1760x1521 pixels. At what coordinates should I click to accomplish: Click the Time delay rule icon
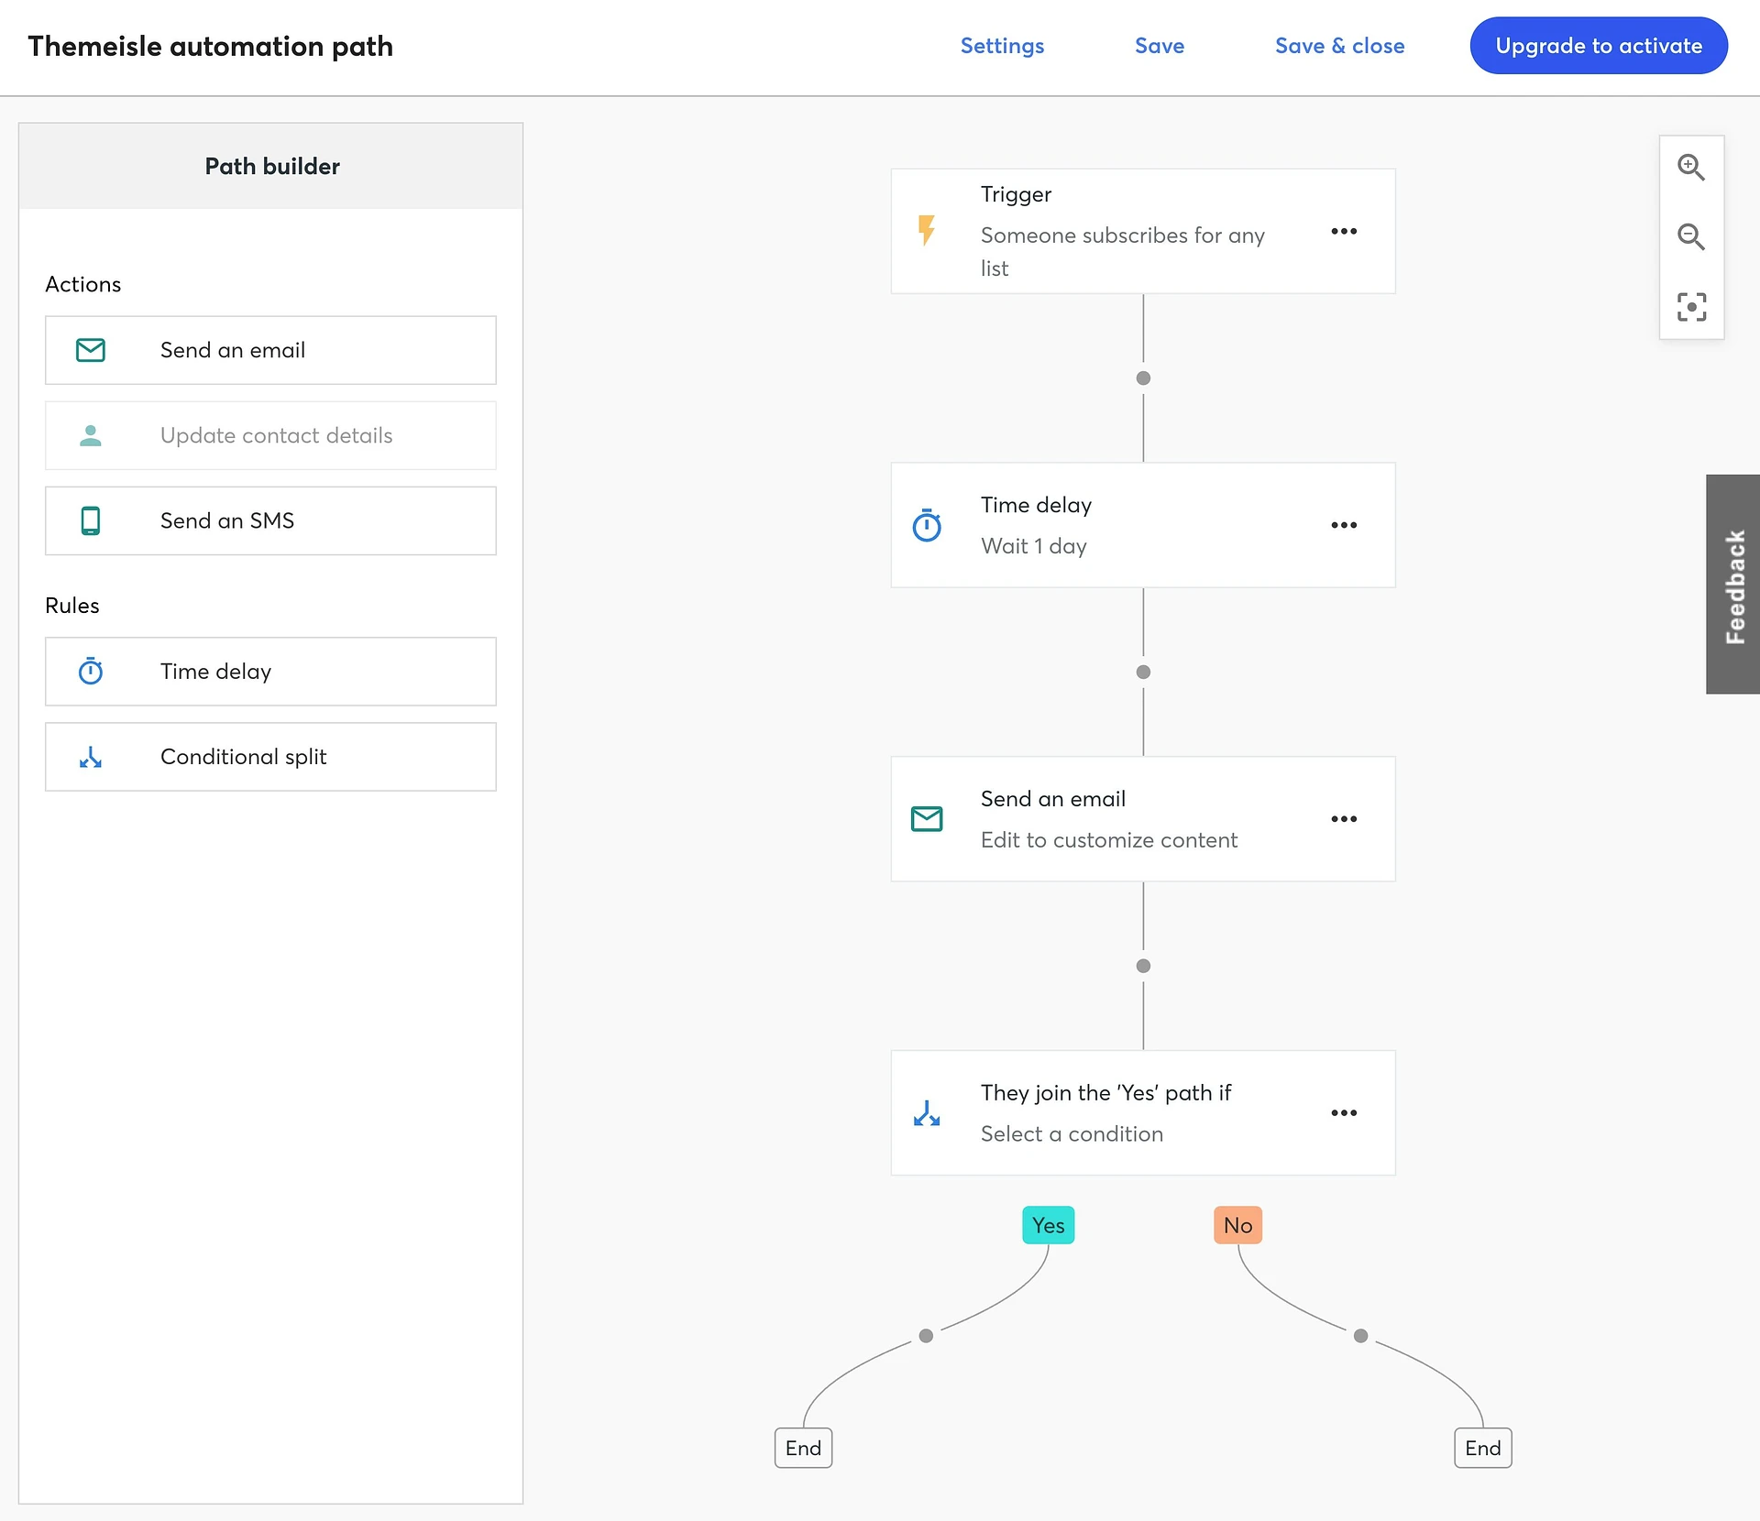(92, 670)
